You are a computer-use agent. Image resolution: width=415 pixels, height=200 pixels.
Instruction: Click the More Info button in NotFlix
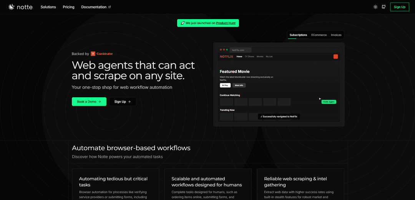coord(239,85)
